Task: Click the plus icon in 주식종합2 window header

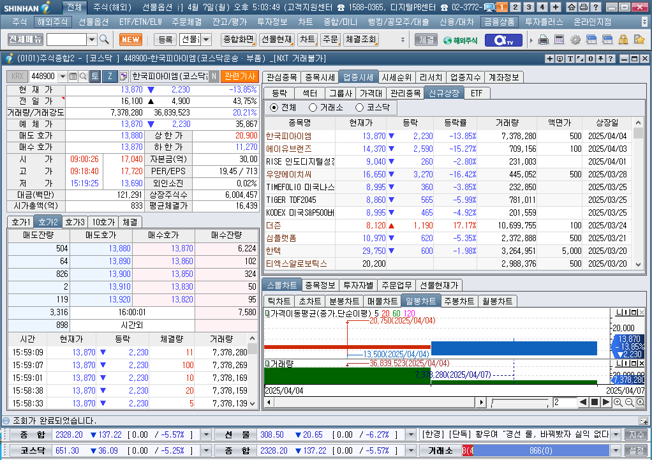Action: pyautogui.click(x=550, y=59)
